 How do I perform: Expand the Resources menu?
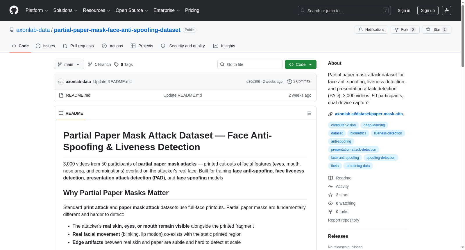(x=96, y=10)
